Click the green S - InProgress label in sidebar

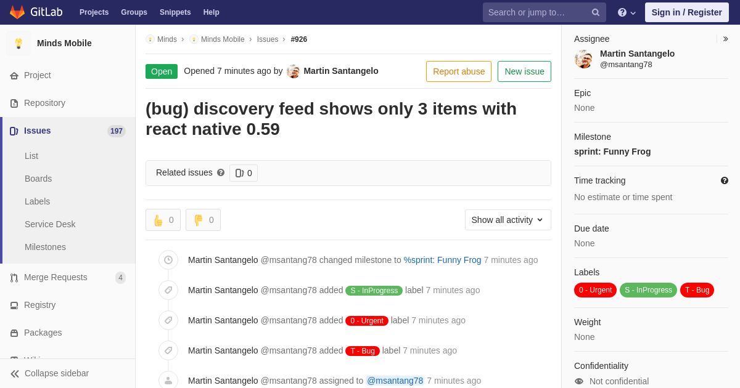[648, 290]
